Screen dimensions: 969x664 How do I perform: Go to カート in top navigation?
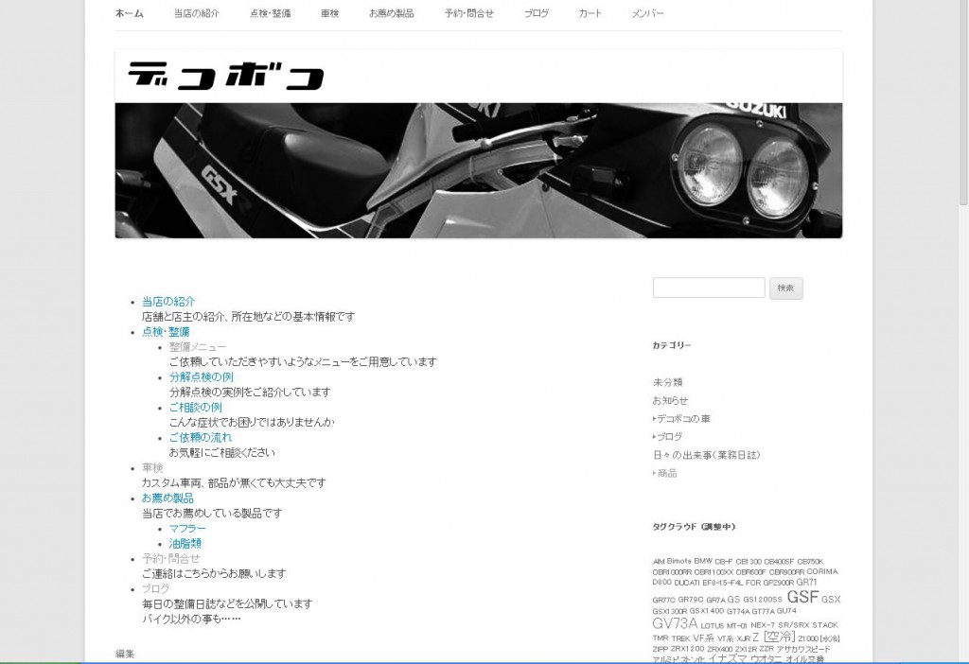(x=590, y=13)
